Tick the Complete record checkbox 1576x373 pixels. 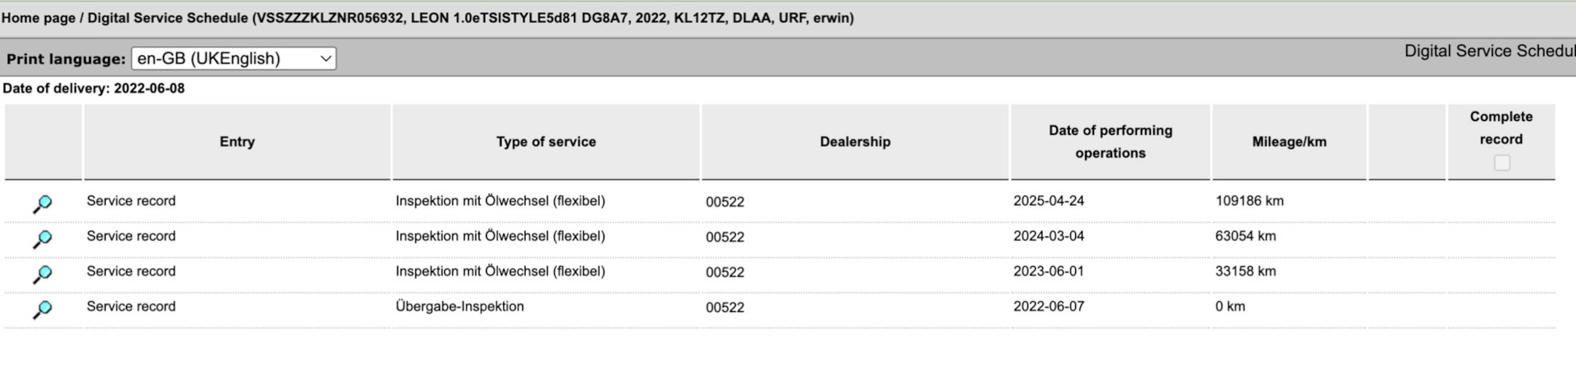click(1501, 163)
